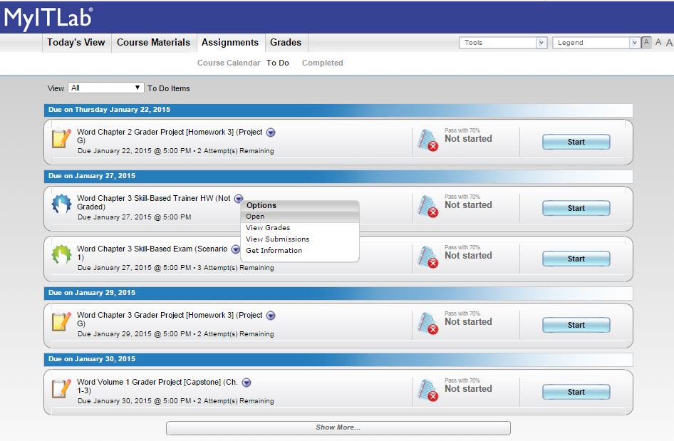Click the green gear icon for Skill-Based Exam

pyautogui.click(x=62, y=254)
